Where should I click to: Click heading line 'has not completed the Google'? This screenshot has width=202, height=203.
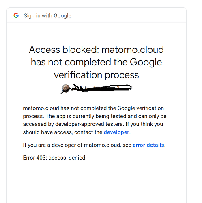click(97, 62)
